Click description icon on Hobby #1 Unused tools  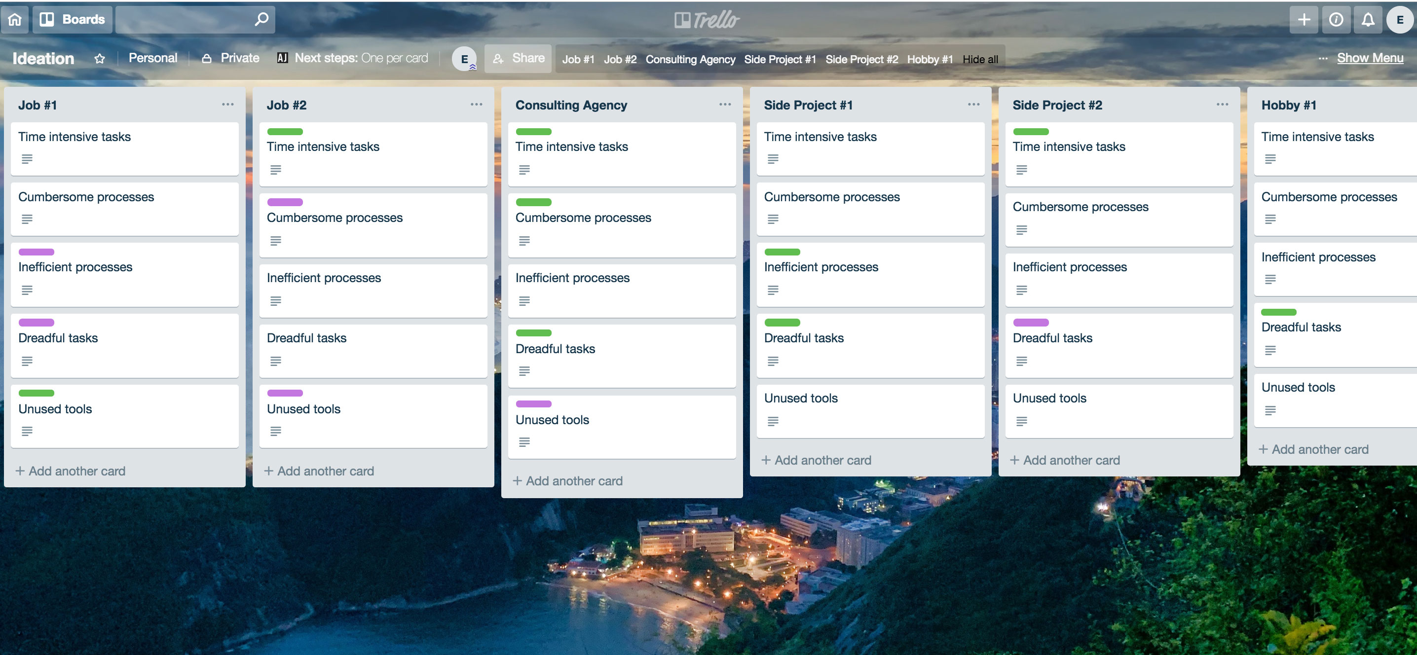click(1270, 410)
